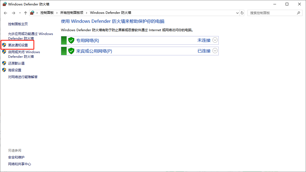306x172 pixels.
Task: Open 对网络进行疑难解答 link
Action: point(23,77)
